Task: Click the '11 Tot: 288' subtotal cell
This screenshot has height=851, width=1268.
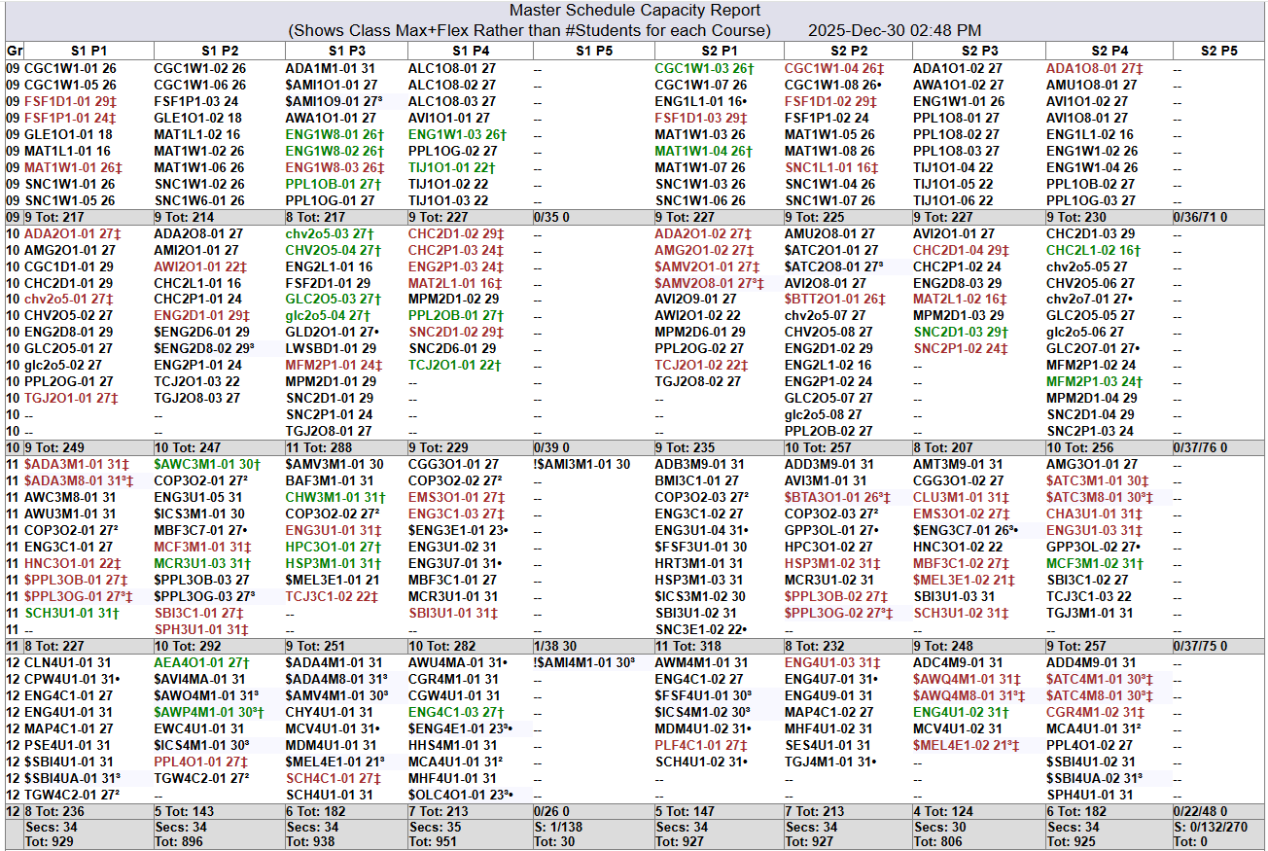Action: tap(319, 447)
